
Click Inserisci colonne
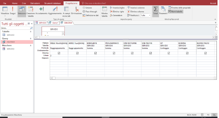(136, 8)
